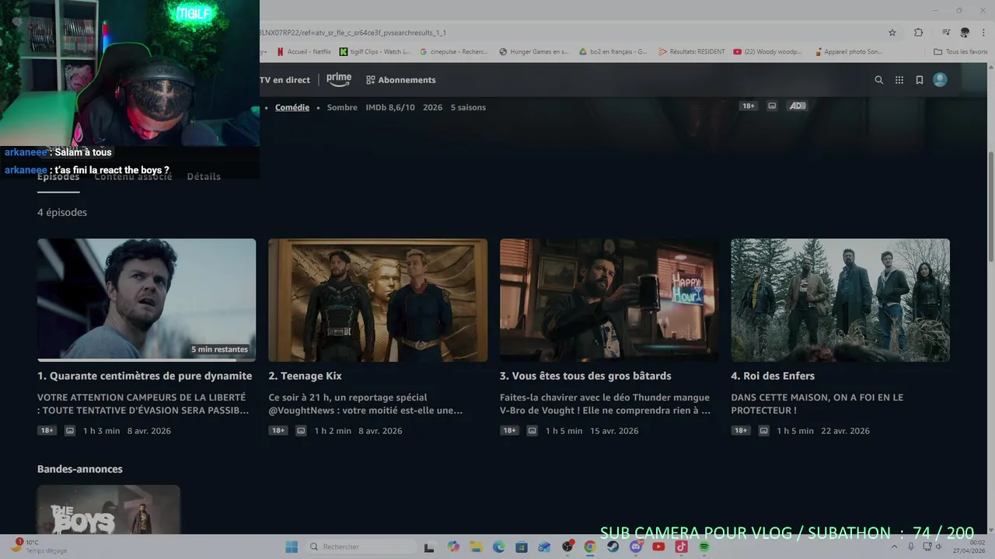Open Microsoft Edge from the taskbar
The height and width of the screenshot is (559, 995).
point(499,547)
